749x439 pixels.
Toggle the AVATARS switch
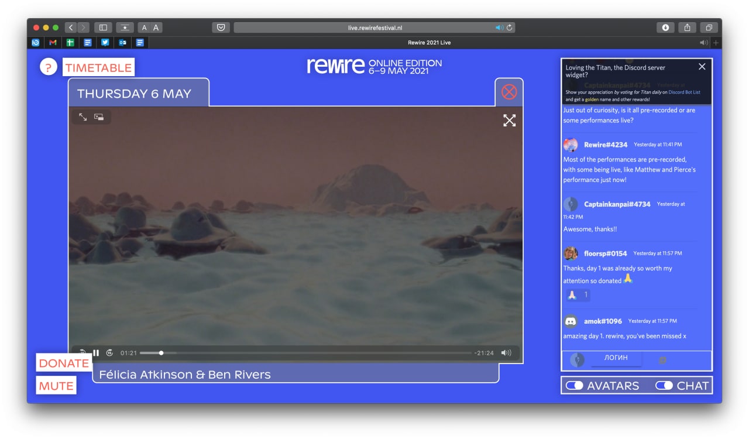[575, 386]
